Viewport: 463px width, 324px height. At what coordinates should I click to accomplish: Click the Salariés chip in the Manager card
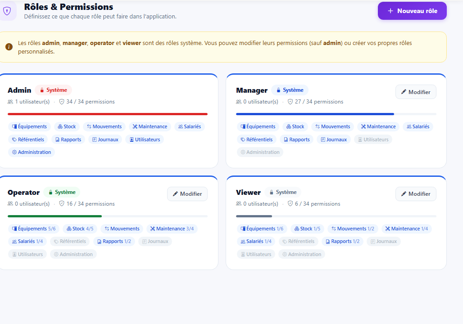click(418, 126)
